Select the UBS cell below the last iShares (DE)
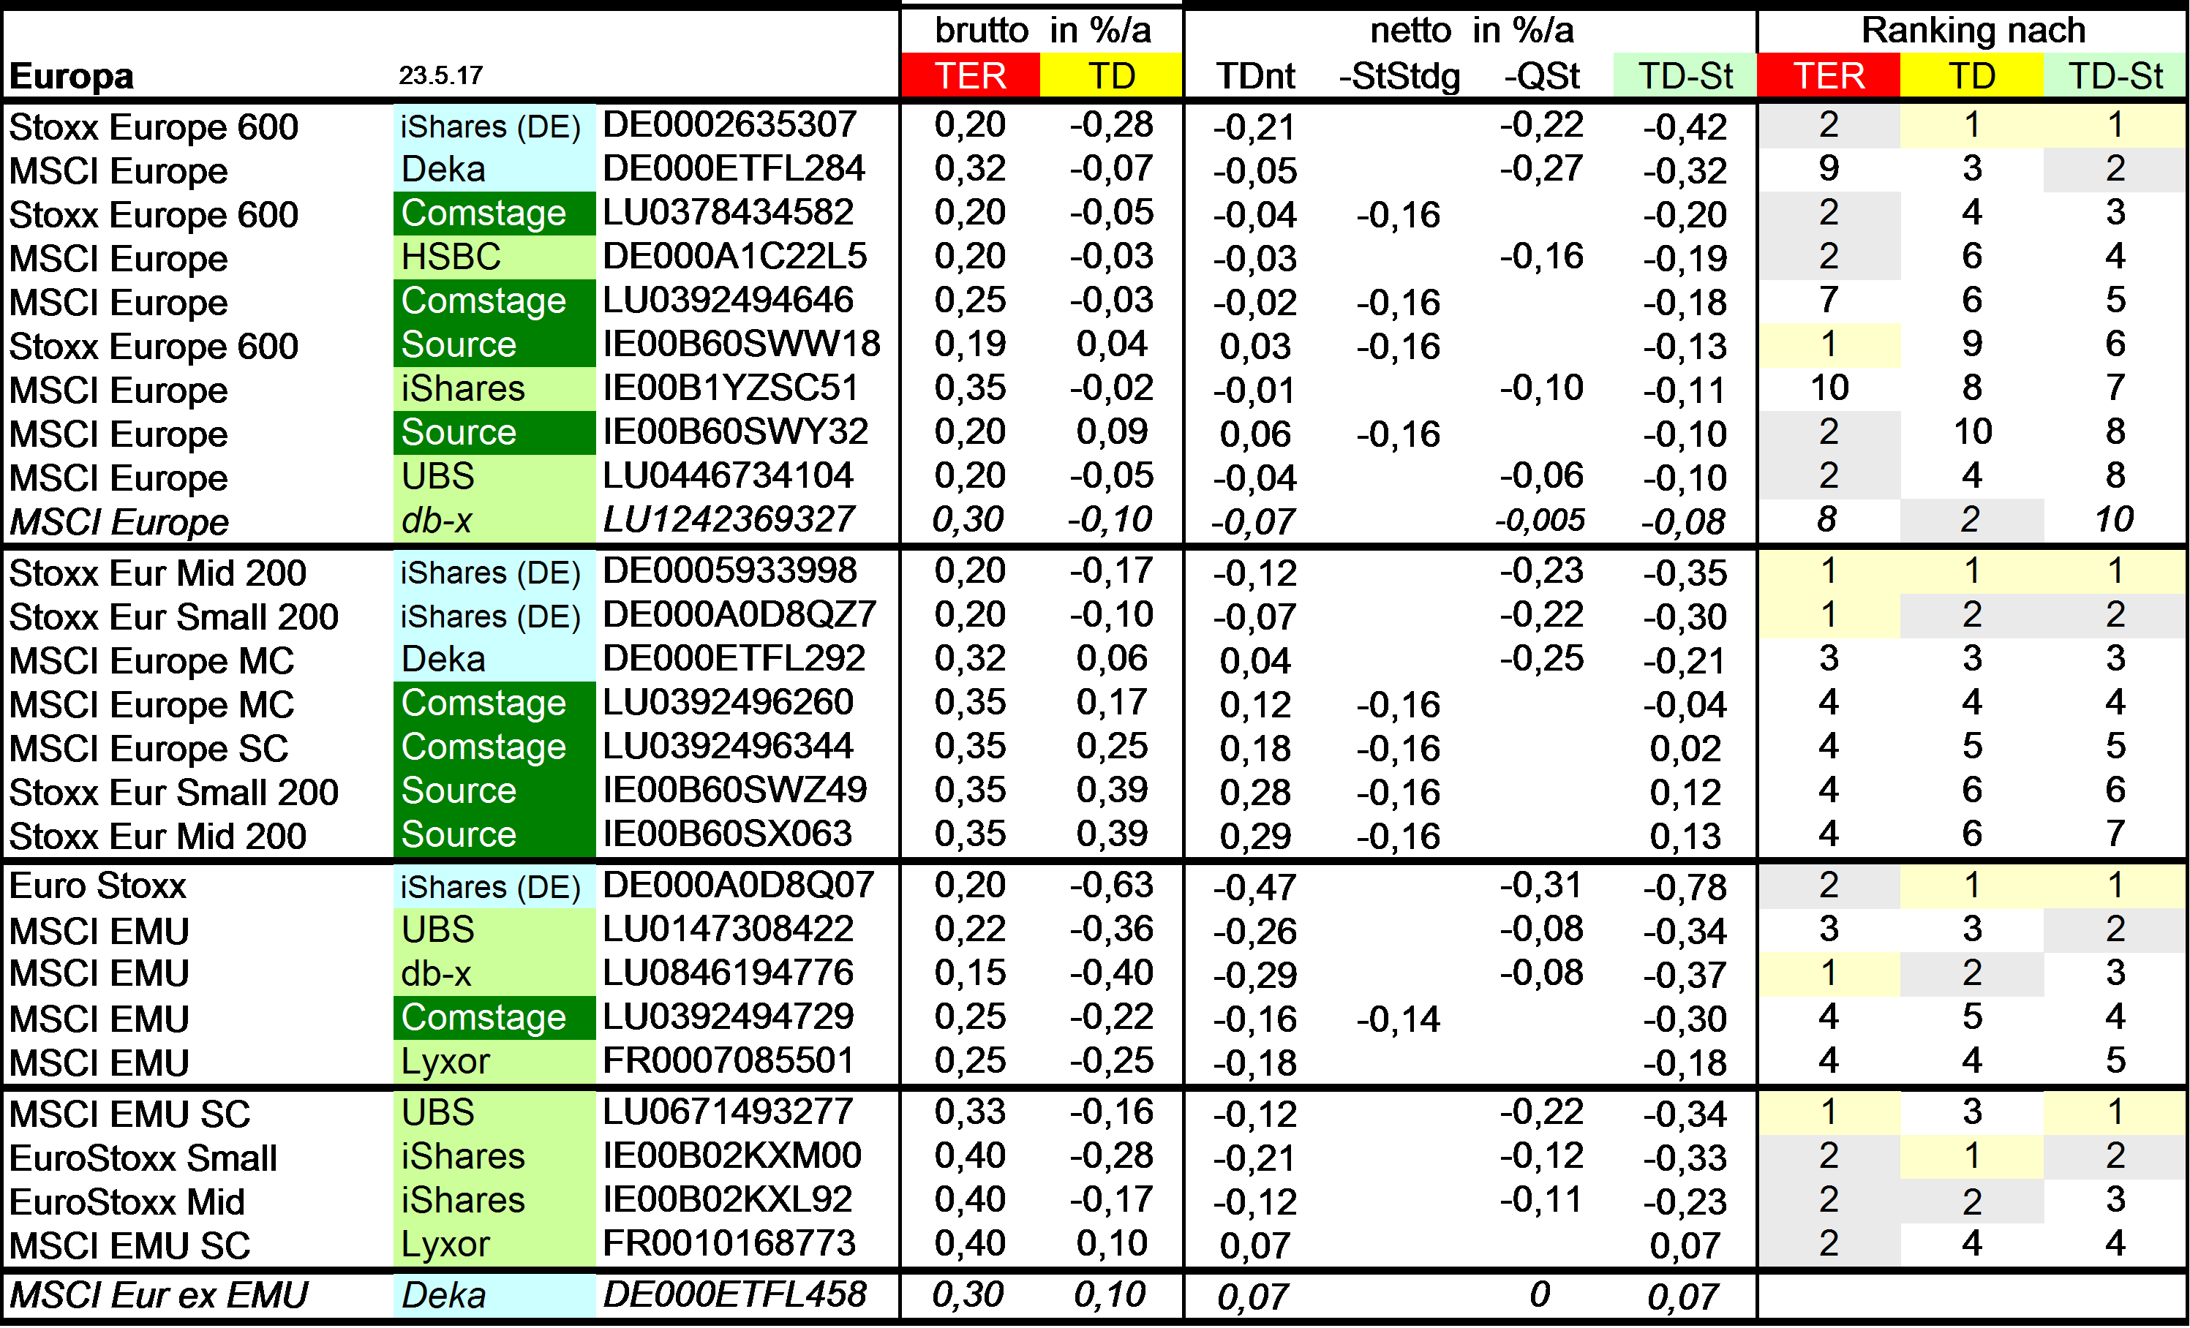This screenshot has width=2190, height=1328. coord(494,930)
